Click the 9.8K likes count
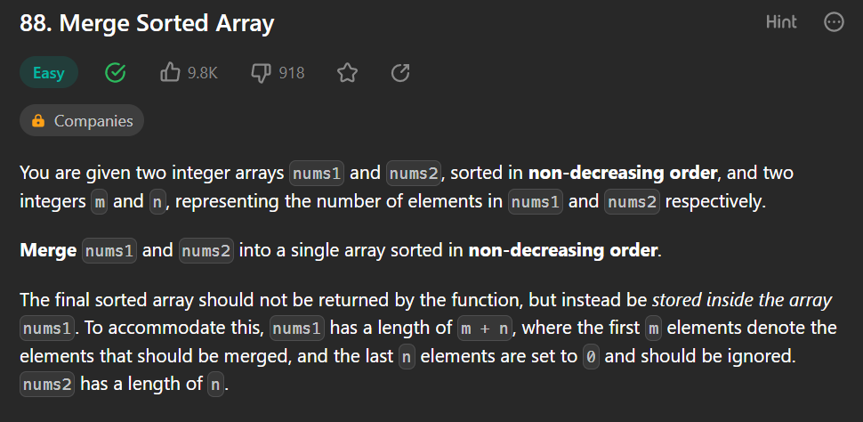This screenshot has height=422, width=863. click(203, 73)
